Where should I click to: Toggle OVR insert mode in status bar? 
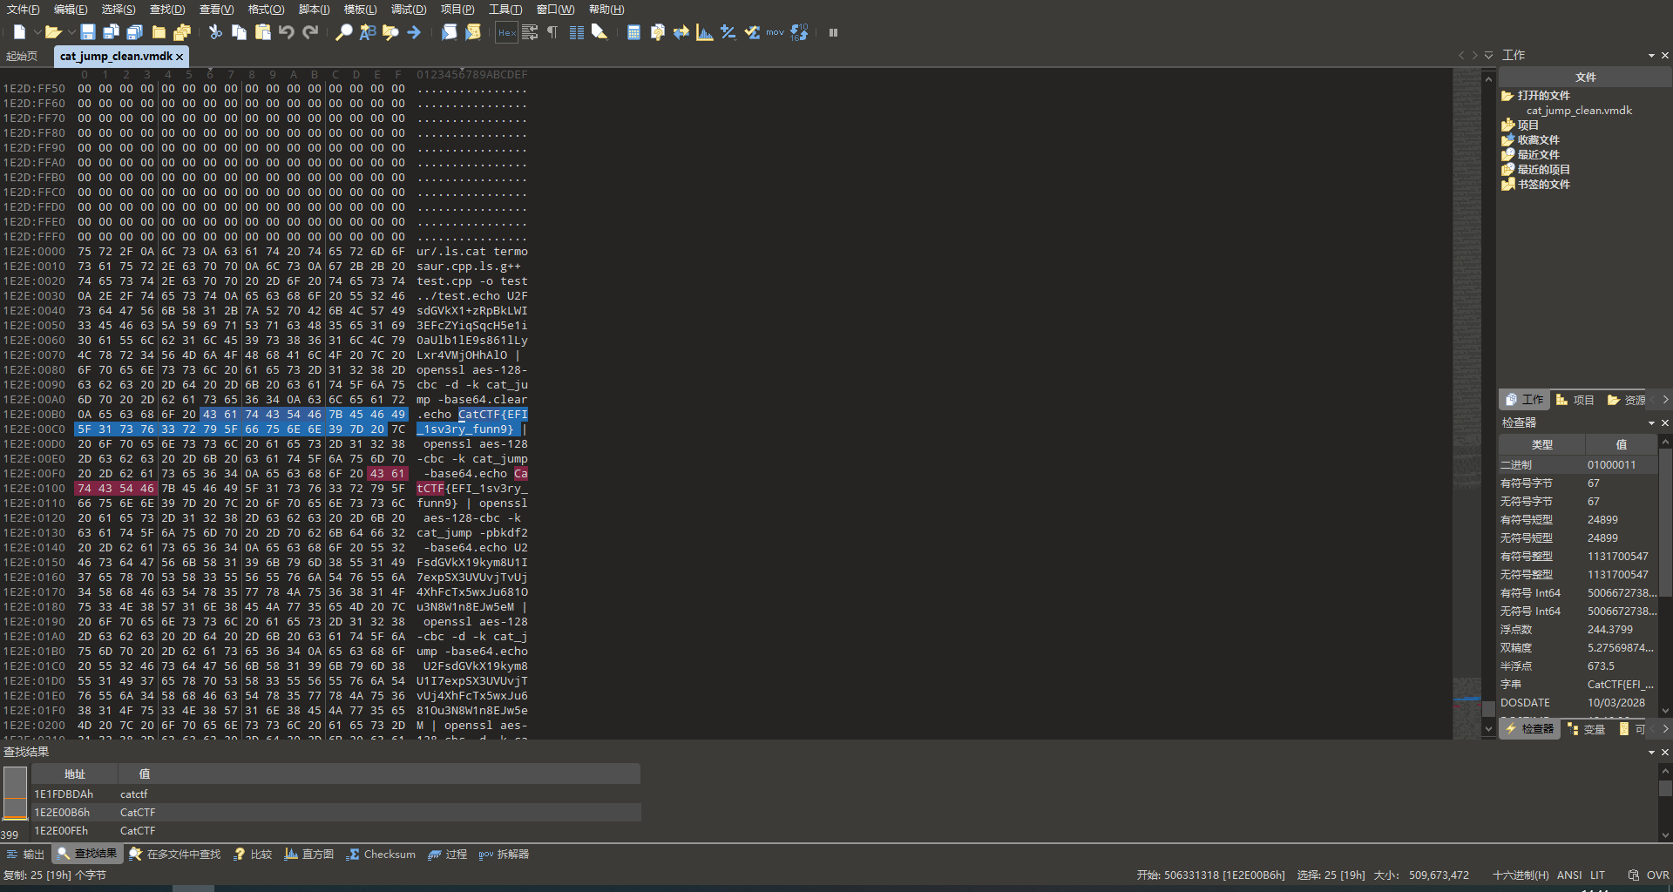tap(1657, 875)
